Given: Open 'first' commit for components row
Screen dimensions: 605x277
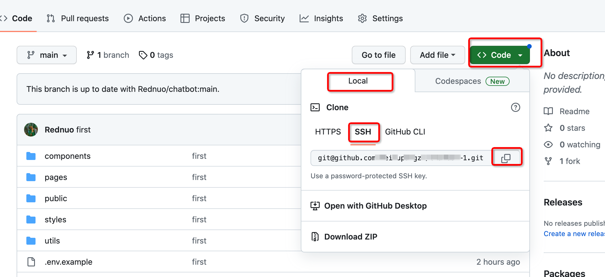Looking at the screenshot, I should click(x=199, y=156).
